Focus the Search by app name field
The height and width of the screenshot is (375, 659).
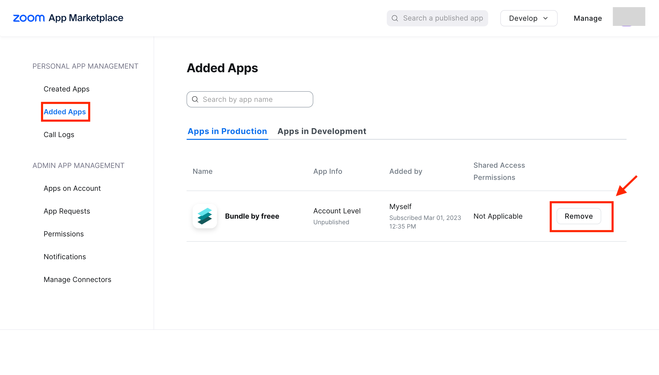[x=250, y=99]
